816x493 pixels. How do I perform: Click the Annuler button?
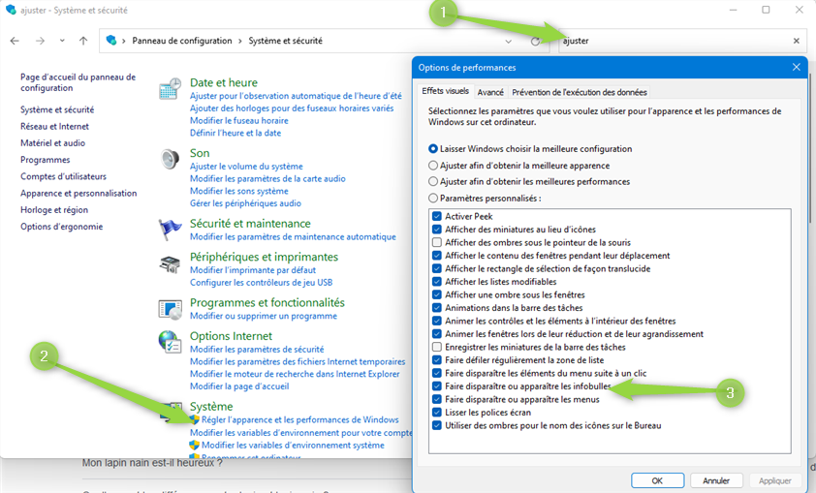[716, 480]
